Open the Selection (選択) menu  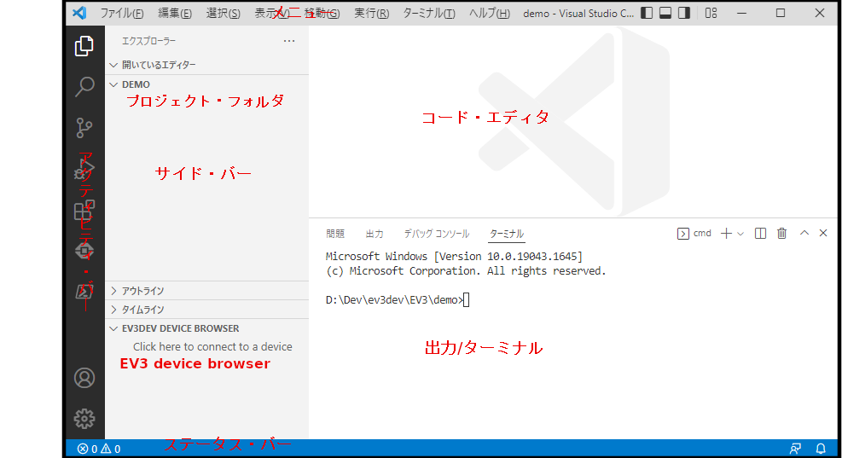point(223,14)
